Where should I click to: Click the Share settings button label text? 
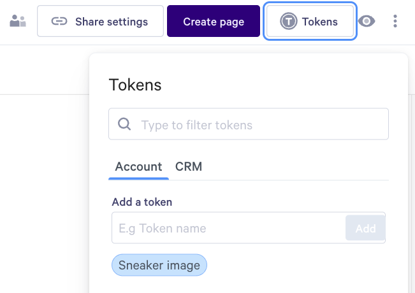click(112, 22)
